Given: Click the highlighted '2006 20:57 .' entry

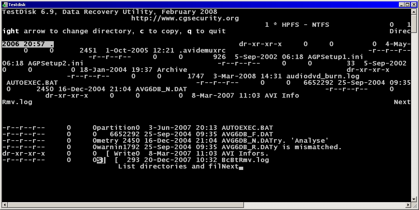Looking at the screenshot, I should coord(28,44).
